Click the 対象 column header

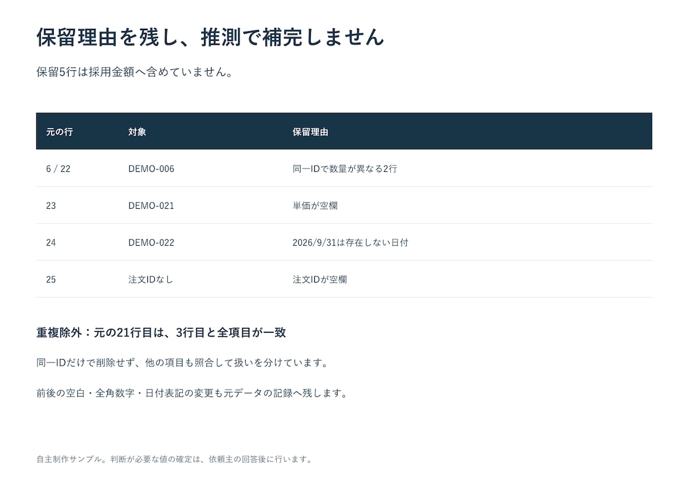pos(137,132)
